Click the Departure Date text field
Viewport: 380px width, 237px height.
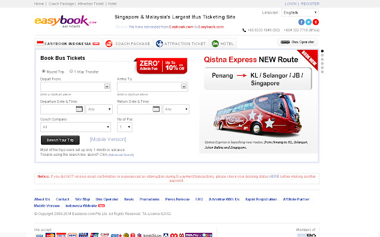pos(62,109)
